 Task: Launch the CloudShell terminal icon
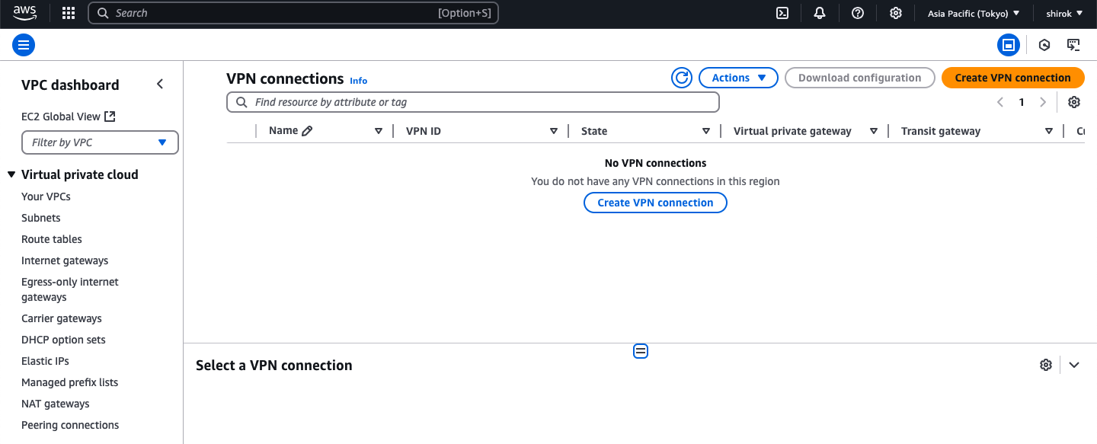pyautogui.click(x=782, y=13)
